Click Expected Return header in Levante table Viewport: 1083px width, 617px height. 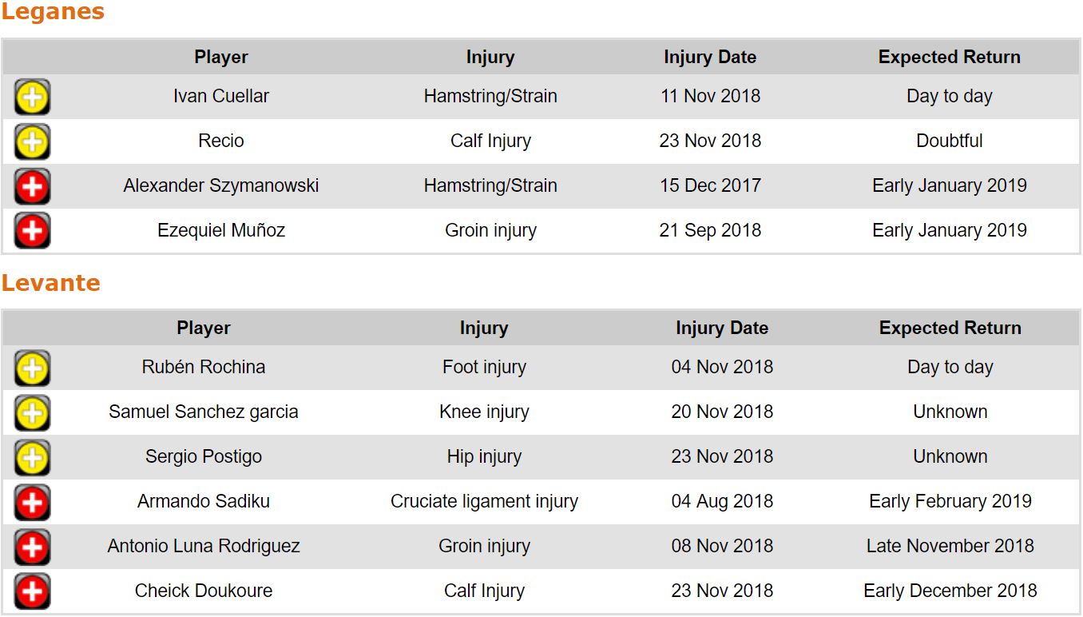[950, 328]
